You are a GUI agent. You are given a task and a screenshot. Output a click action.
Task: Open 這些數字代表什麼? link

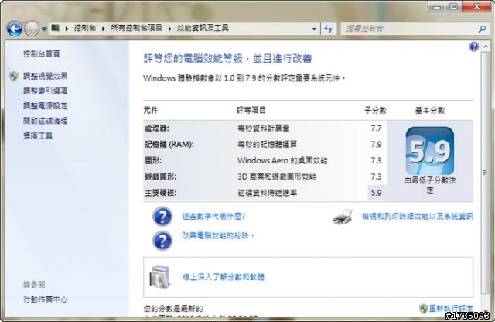tap(213, 217)
